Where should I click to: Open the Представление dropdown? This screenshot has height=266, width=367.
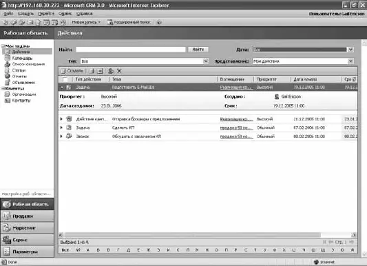pos(350,61)
